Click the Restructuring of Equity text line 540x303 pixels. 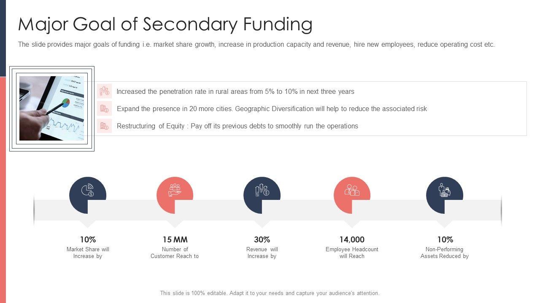237,126
